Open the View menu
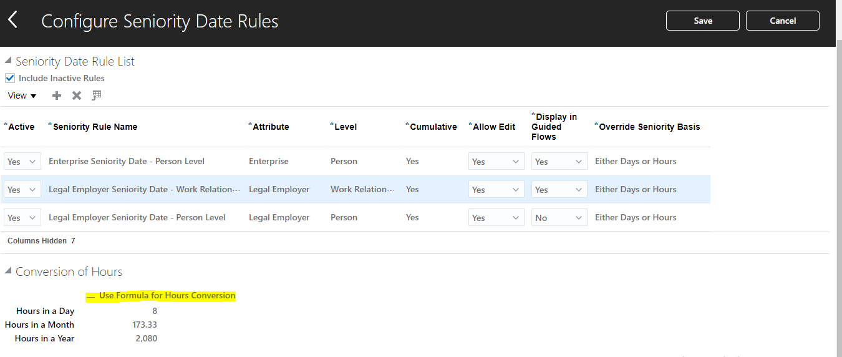Screen dimensions: 842x357 22,95
